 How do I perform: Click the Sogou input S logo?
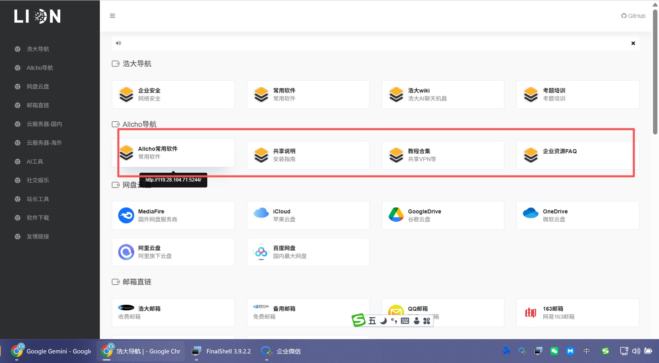359,320
